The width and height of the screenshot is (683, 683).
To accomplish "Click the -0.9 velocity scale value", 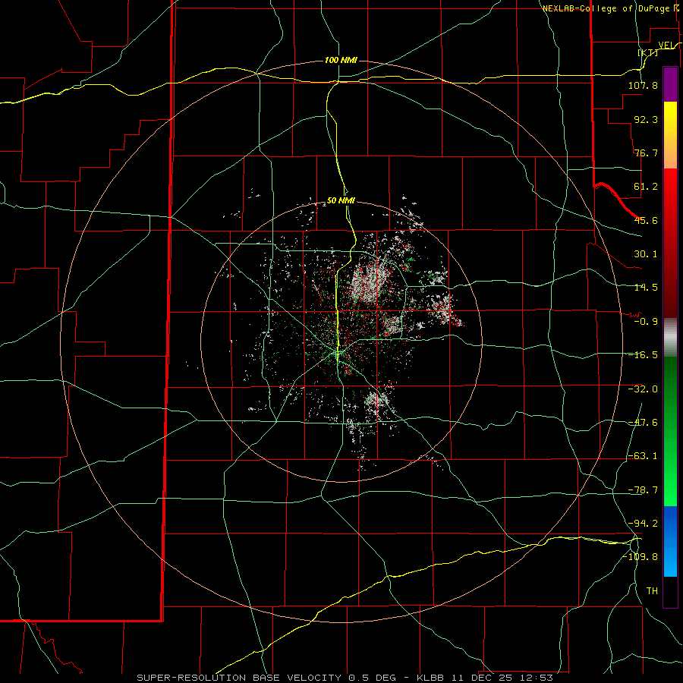I will click(x=646, y=322).
